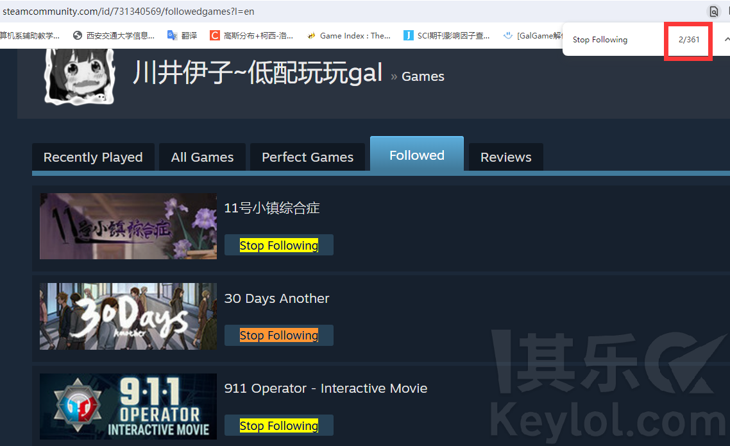Screen dimensions: 730x446
Task: Go to previous find result
Action: click(726, 40)
